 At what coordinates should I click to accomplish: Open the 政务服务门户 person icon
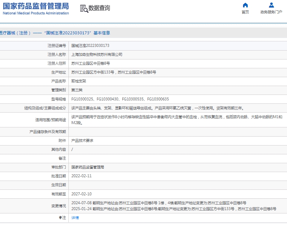(x=271, y=5)
